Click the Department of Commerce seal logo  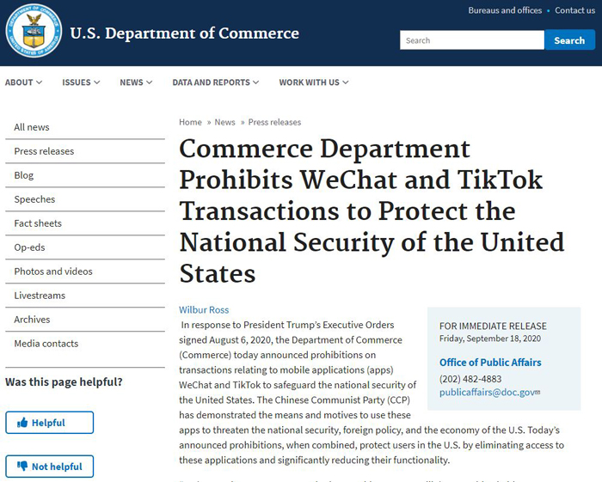(x=34, y=31)
